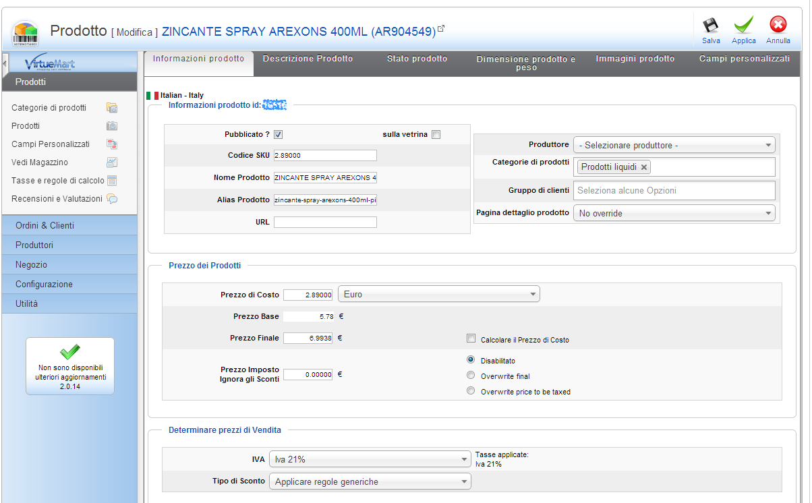
Task: Open Dimensione prodotto e peso tab
Action: (x=526, y=63)
